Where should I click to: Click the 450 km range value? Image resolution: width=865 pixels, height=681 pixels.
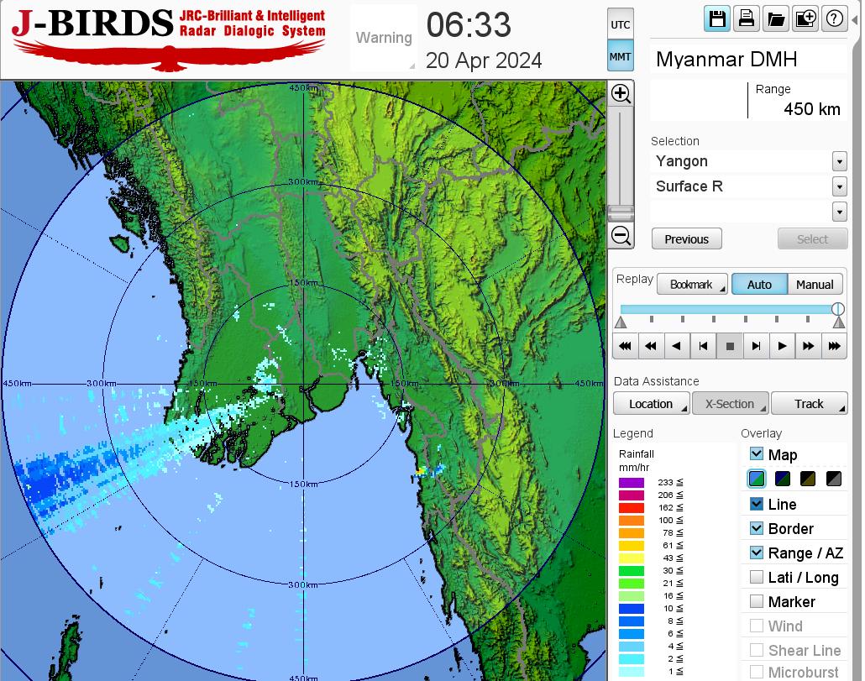811,108
